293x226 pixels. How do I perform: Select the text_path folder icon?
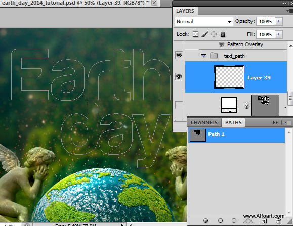tap(214, 56)
